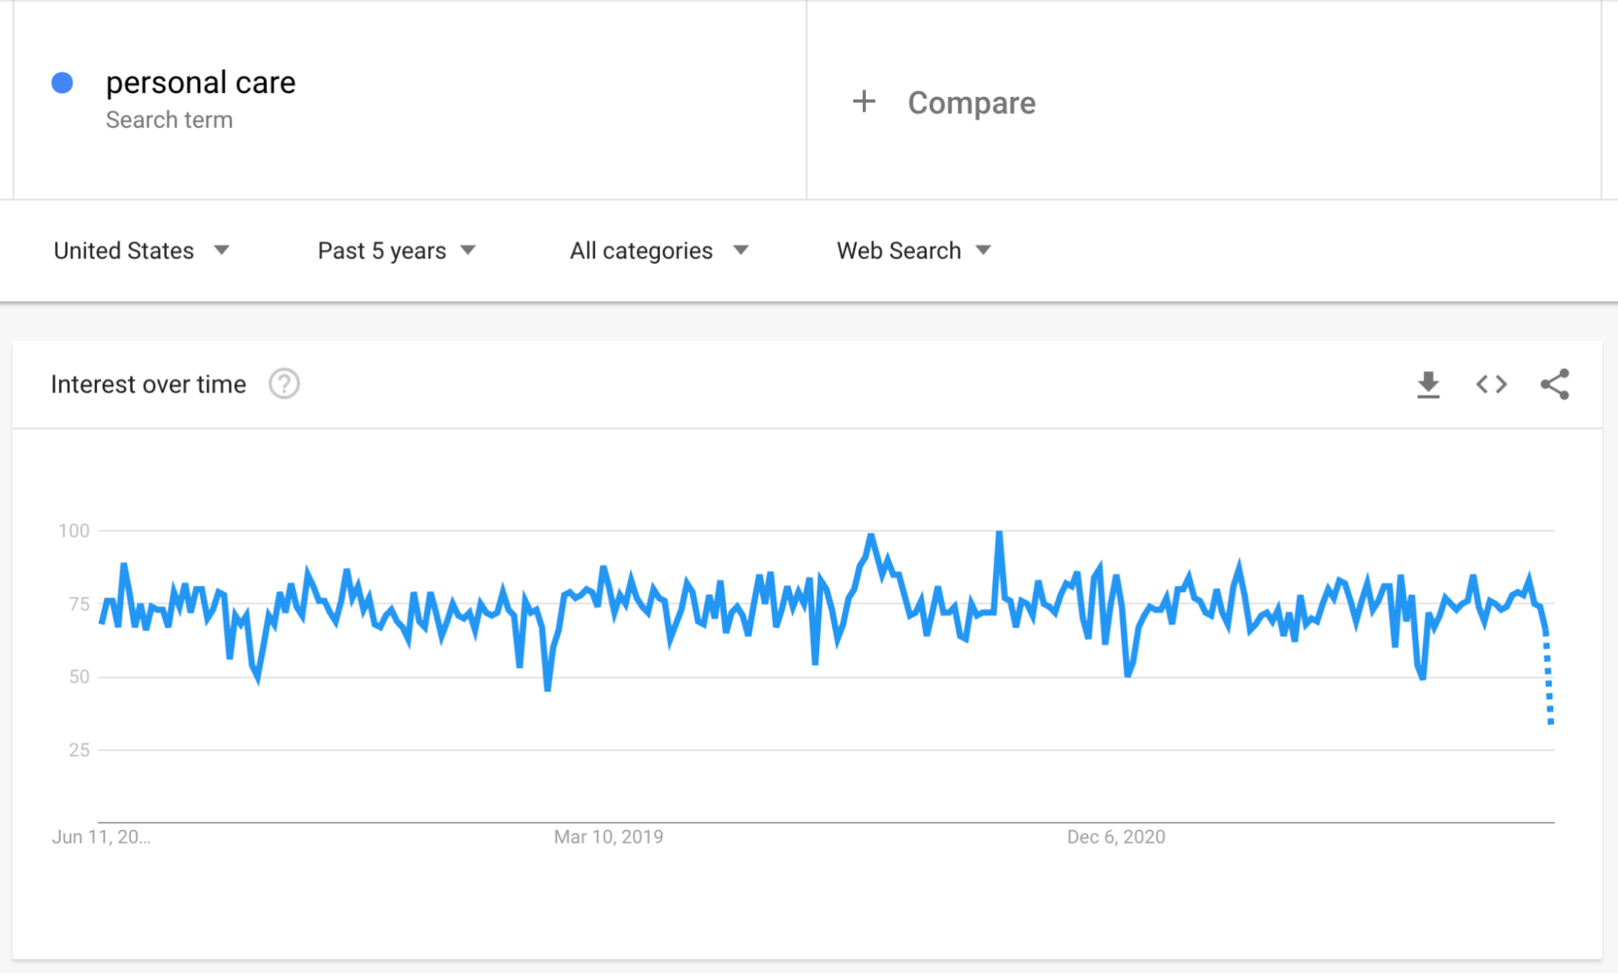Image resolution: width=1618 pixels, height=974 pixels.
Task: Share the Interest over time chart
Action: 1554,384
